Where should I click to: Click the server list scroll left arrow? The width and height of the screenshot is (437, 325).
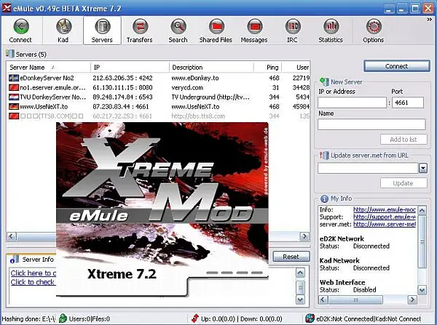pos(12,236)
